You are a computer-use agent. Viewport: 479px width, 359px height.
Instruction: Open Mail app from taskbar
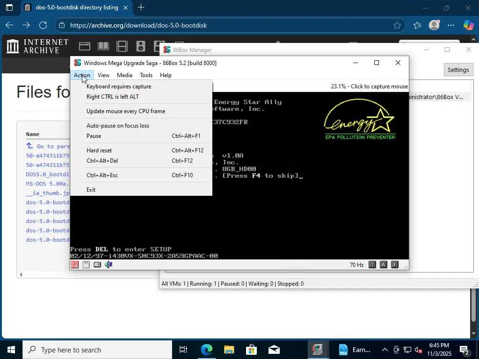point(274,350)
